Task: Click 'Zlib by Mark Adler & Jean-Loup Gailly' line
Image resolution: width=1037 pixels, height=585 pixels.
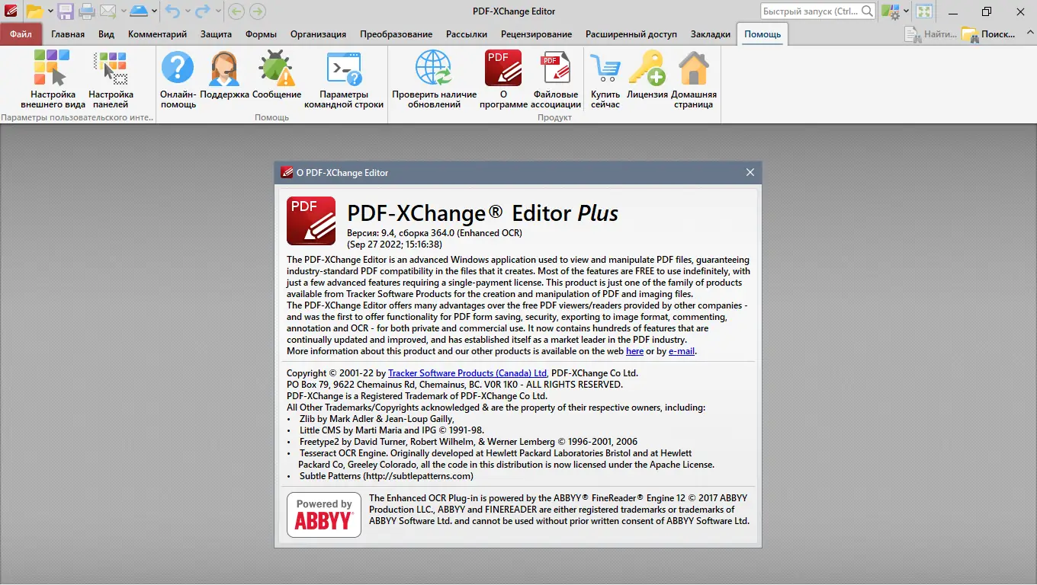Action: pos(377,419)
